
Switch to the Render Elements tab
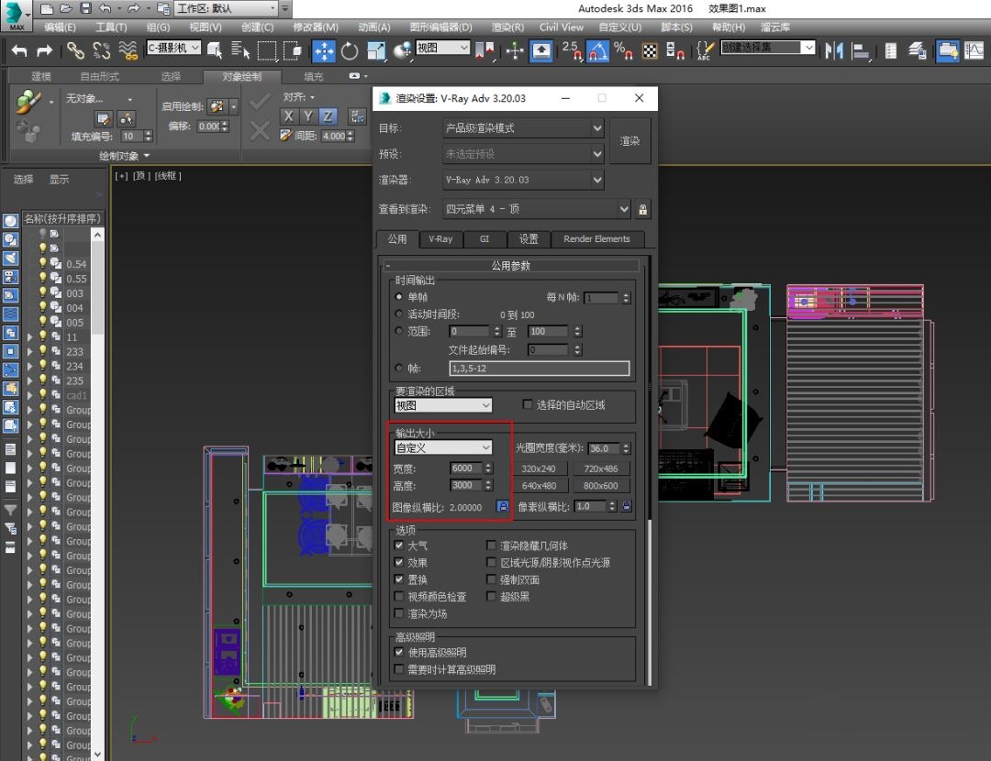596,238
